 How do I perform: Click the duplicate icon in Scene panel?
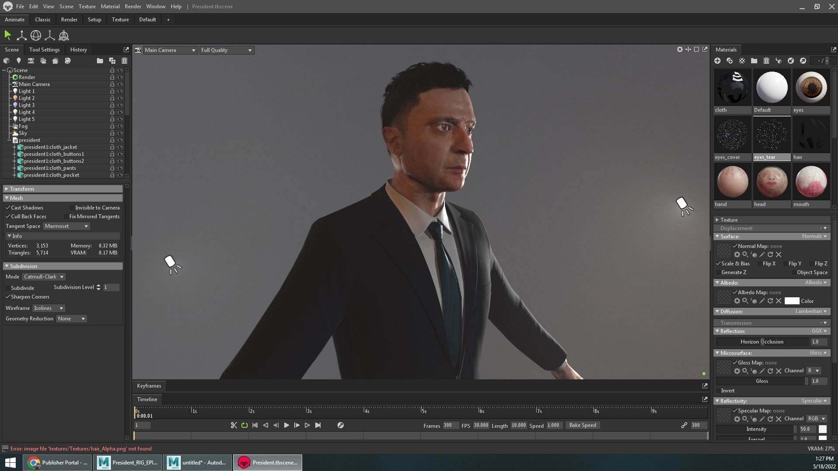point(112,61)
